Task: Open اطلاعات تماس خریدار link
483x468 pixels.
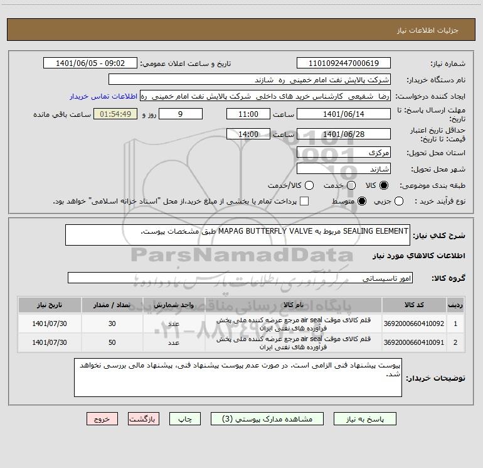Action: 103,96
